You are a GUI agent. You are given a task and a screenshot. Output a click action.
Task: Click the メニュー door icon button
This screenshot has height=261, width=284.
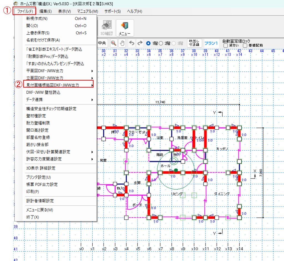125,28
